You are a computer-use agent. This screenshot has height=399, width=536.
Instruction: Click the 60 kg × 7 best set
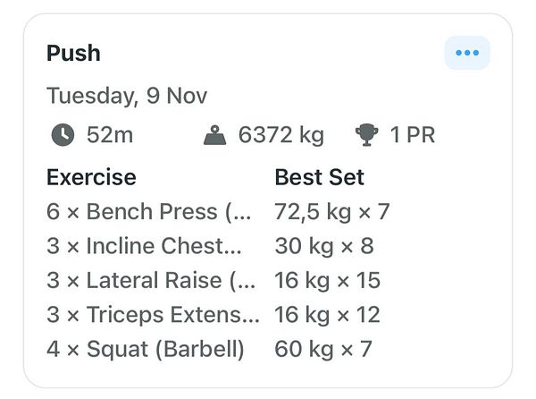[322, 348]
